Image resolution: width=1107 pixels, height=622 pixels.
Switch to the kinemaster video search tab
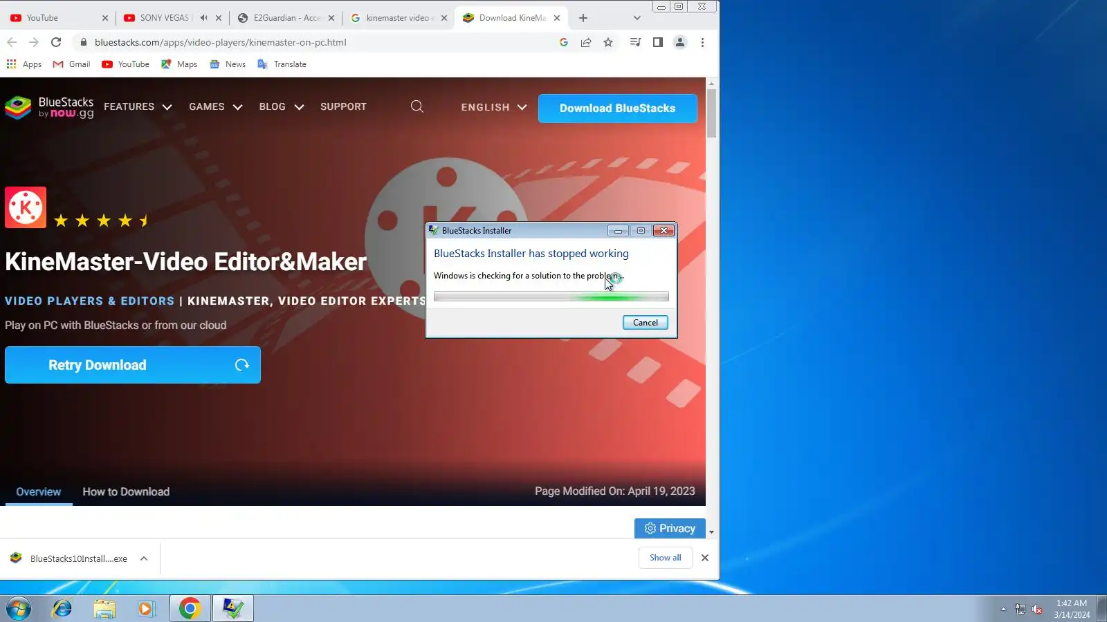(399, 18)
